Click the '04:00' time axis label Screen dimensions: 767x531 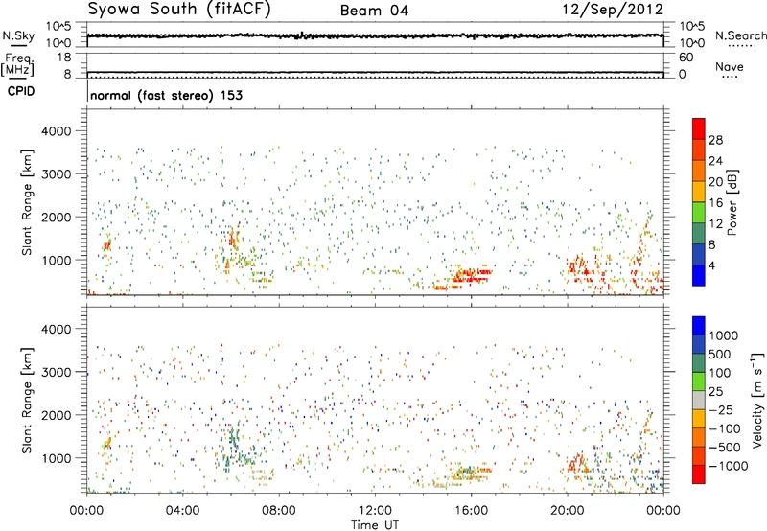coord(183,511)
